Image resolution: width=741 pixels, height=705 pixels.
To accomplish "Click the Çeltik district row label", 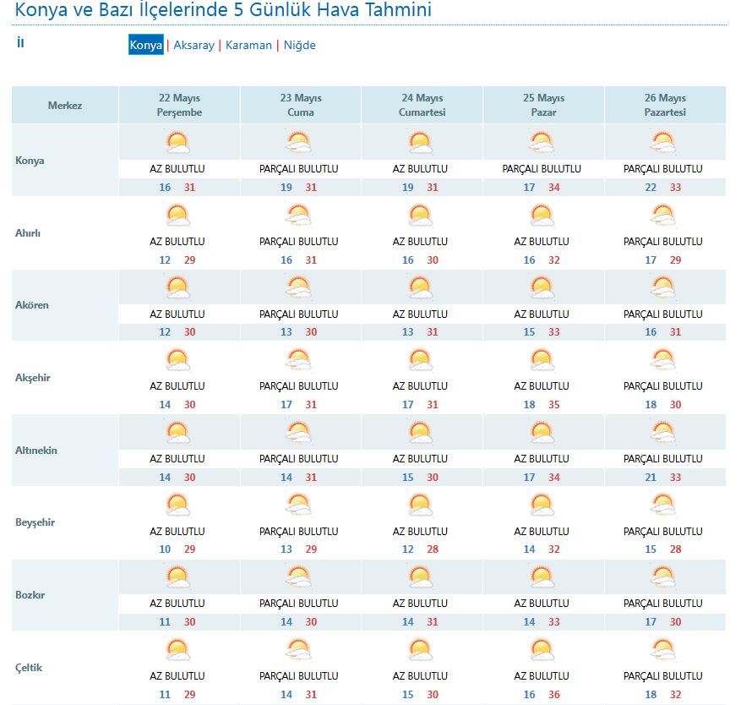I will click(x=29, y=668).
